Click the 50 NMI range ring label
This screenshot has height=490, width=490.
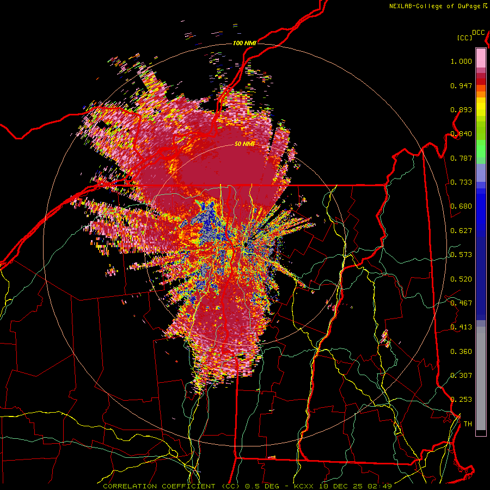244,144
